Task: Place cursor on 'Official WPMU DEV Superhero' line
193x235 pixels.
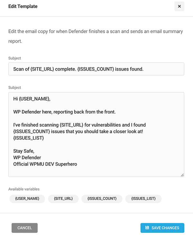Action: click(x=45, y=164)
